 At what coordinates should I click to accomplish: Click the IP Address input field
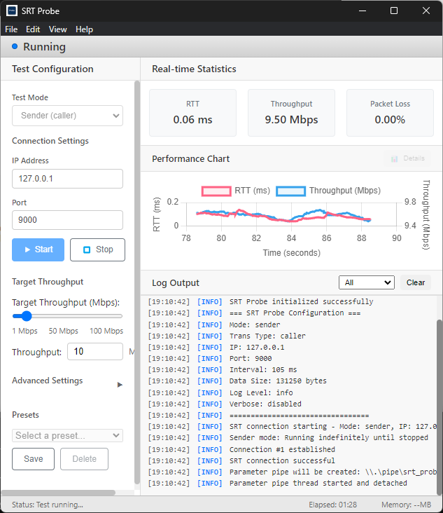[x=67, y=179]
